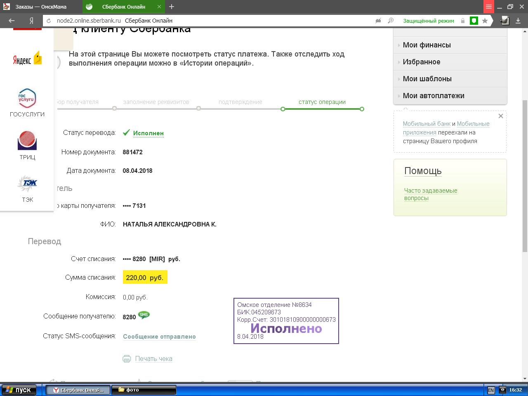Click the green Protect shield icon
Image resolution: width=528 pixels, height=396 pixels.
click(474, 21)
